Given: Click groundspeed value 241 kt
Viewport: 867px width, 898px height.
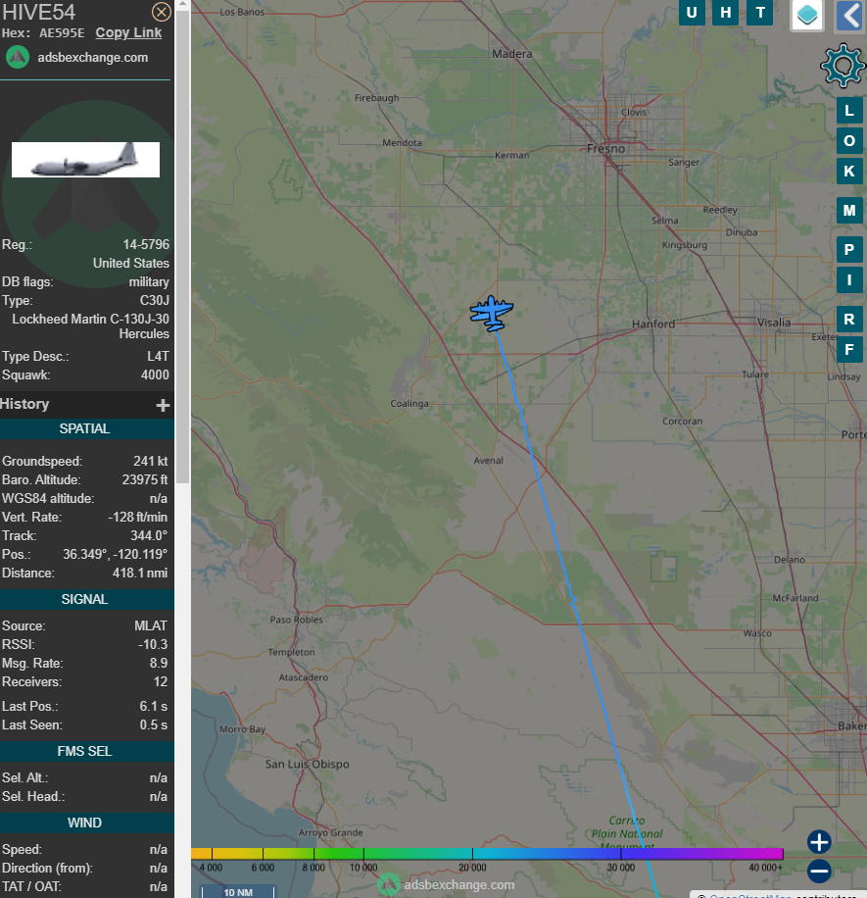Looking at the screenshot, I should [151, 461].
